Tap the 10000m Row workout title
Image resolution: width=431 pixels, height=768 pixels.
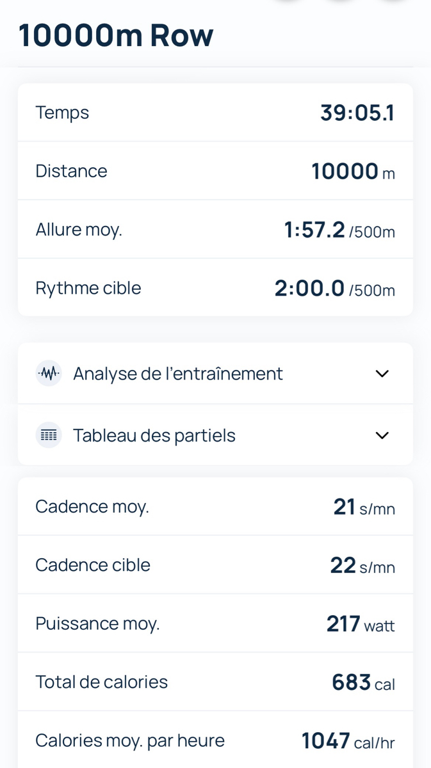tap(116, 35)
